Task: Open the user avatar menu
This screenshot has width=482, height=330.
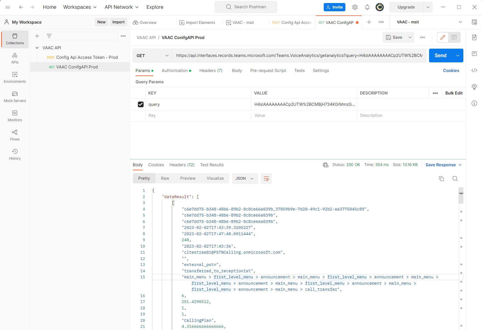Action: coord(380,7)
